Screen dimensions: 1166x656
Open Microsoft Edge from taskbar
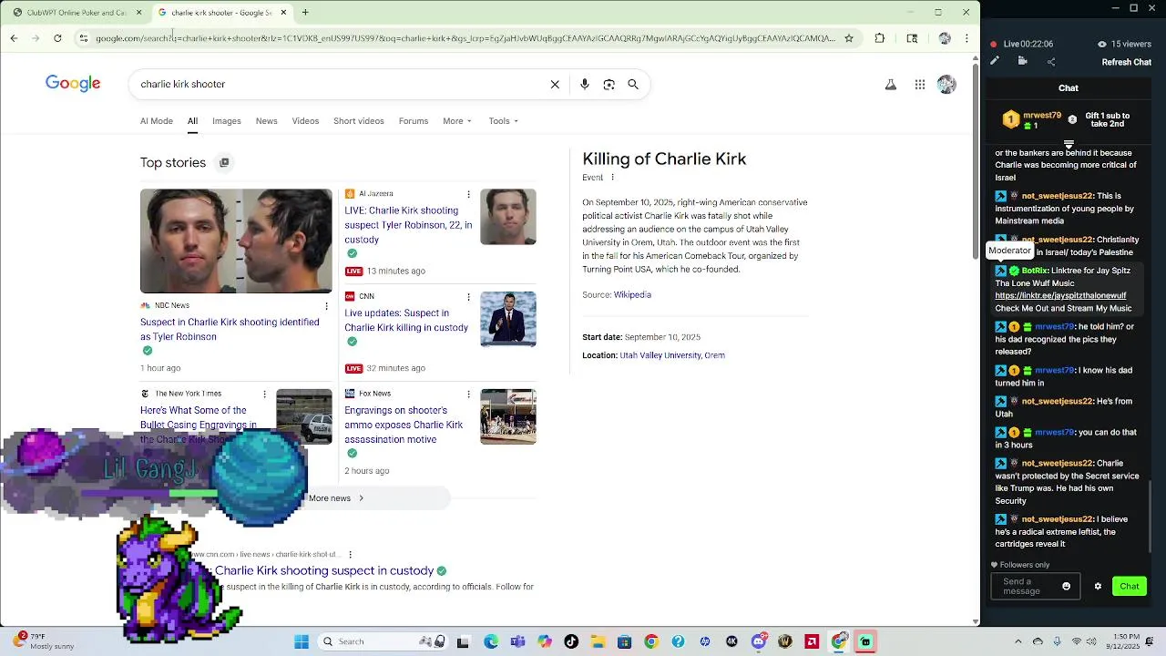pyautogui.click(x=491, y=641)
